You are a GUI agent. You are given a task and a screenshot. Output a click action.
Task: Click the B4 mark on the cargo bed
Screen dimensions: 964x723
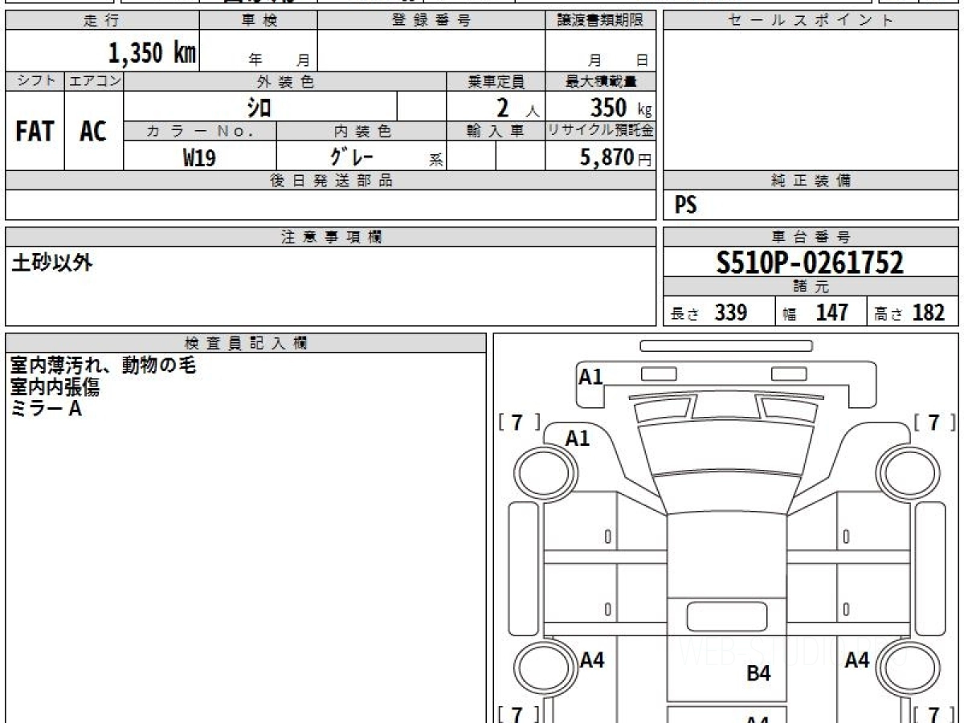tap(758, 673)
